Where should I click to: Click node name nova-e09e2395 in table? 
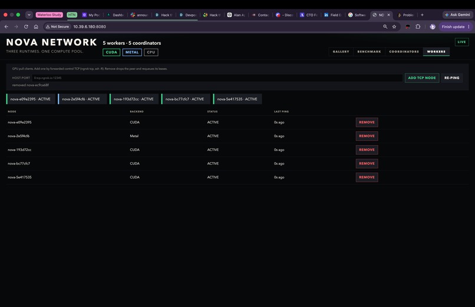[x=19, y=123]
